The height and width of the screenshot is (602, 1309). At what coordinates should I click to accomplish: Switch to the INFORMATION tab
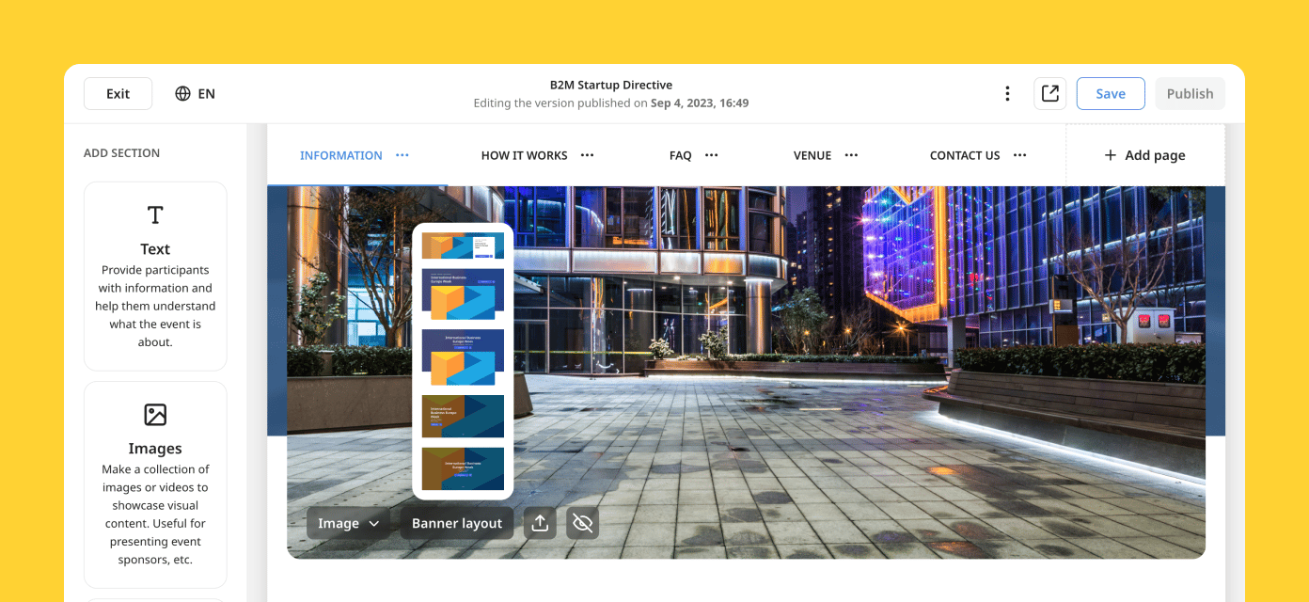point(341,155)
